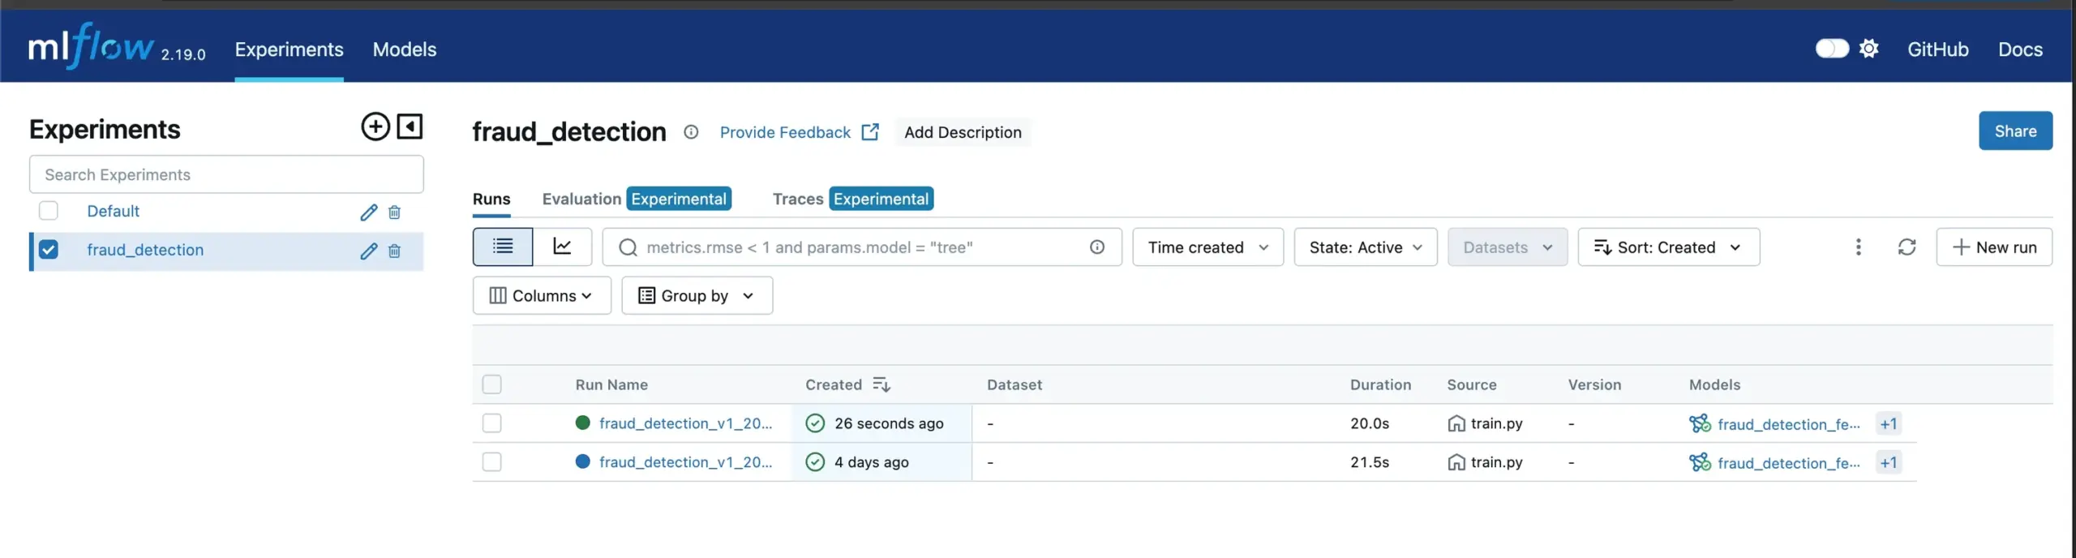Image resolution: width=2076 pixels, height=558 pixels.
Task: Select the run created 26 seconds ago
Action: (491, 423)
